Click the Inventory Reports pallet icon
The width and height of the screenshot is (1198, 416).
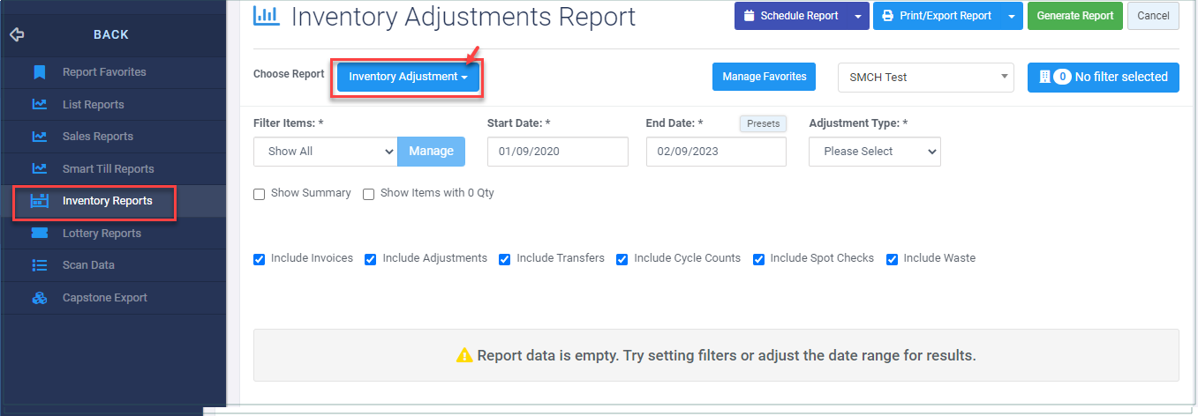(x=39, y=201)
